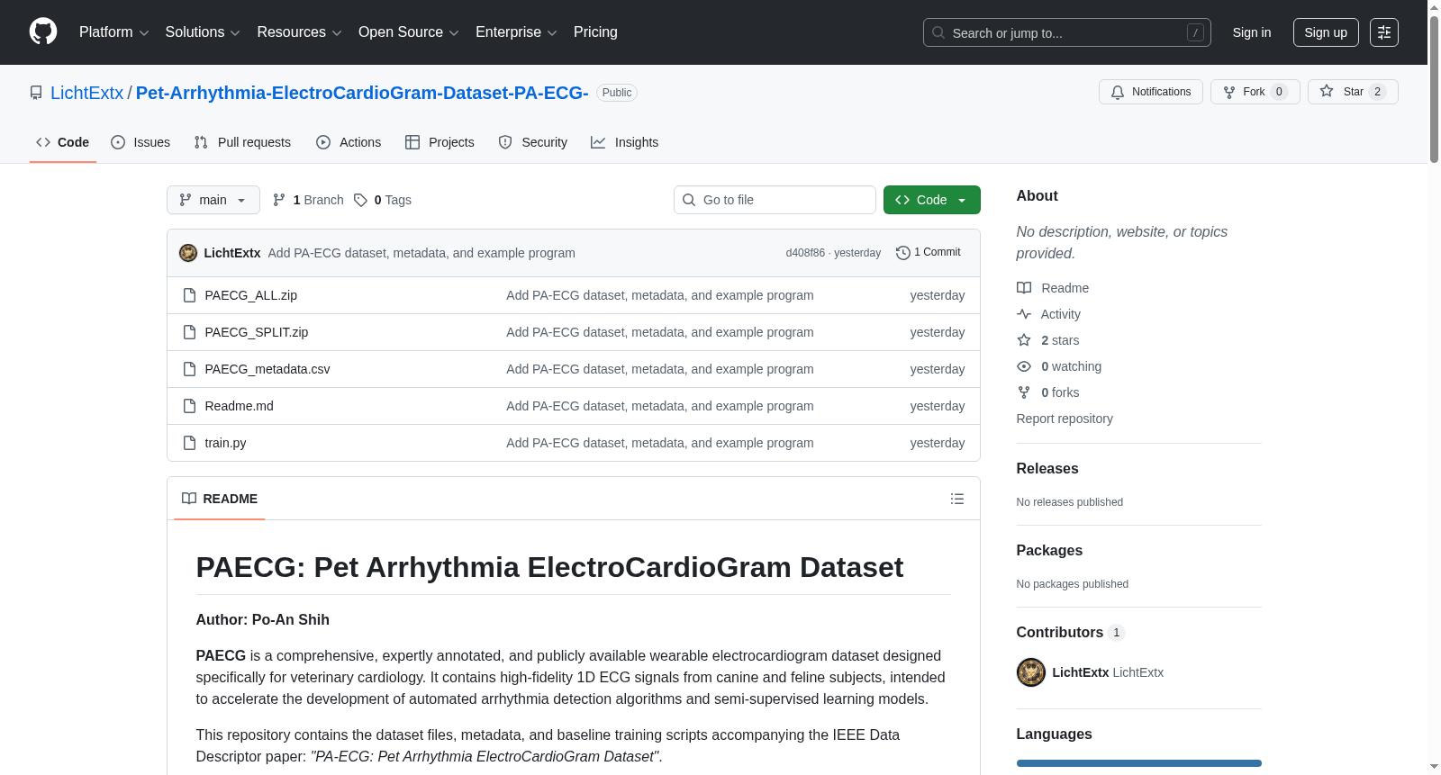
Task: Open LichtExtx avatar in commit bar
Action: pyautogui.click(x=188, y=253)
